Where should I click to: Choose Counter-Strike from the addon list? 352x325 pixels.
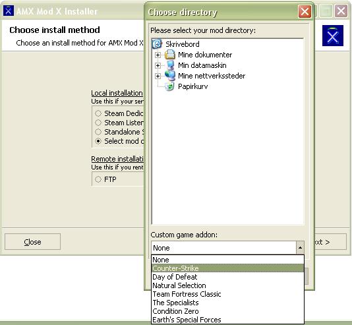(x=228, y=268)
